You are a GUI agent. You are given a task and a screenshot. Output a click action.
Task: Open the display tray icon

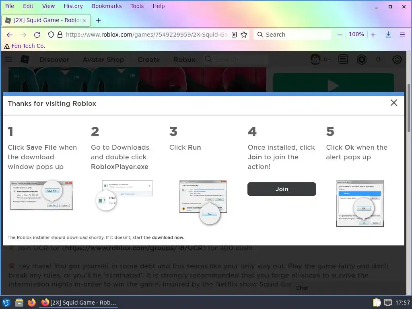pos(388,303)
